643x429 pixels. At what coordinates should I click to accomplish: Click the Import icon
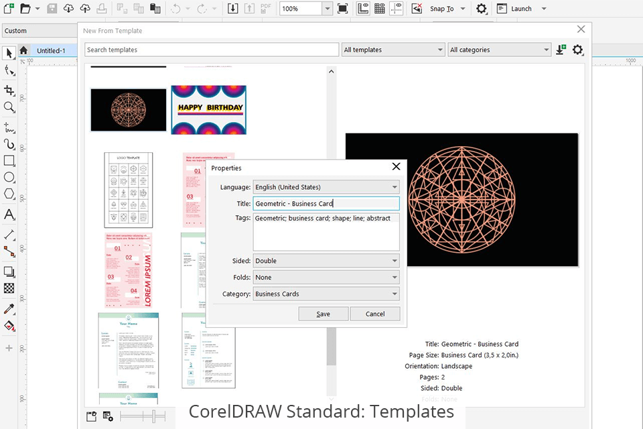tap(232, 8)
